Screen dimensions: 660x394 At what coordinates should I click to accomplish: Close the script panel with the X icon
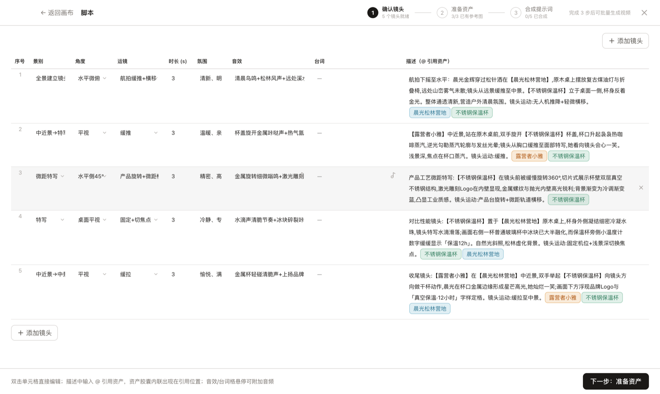pyautogui.click(x=644, y=13)
